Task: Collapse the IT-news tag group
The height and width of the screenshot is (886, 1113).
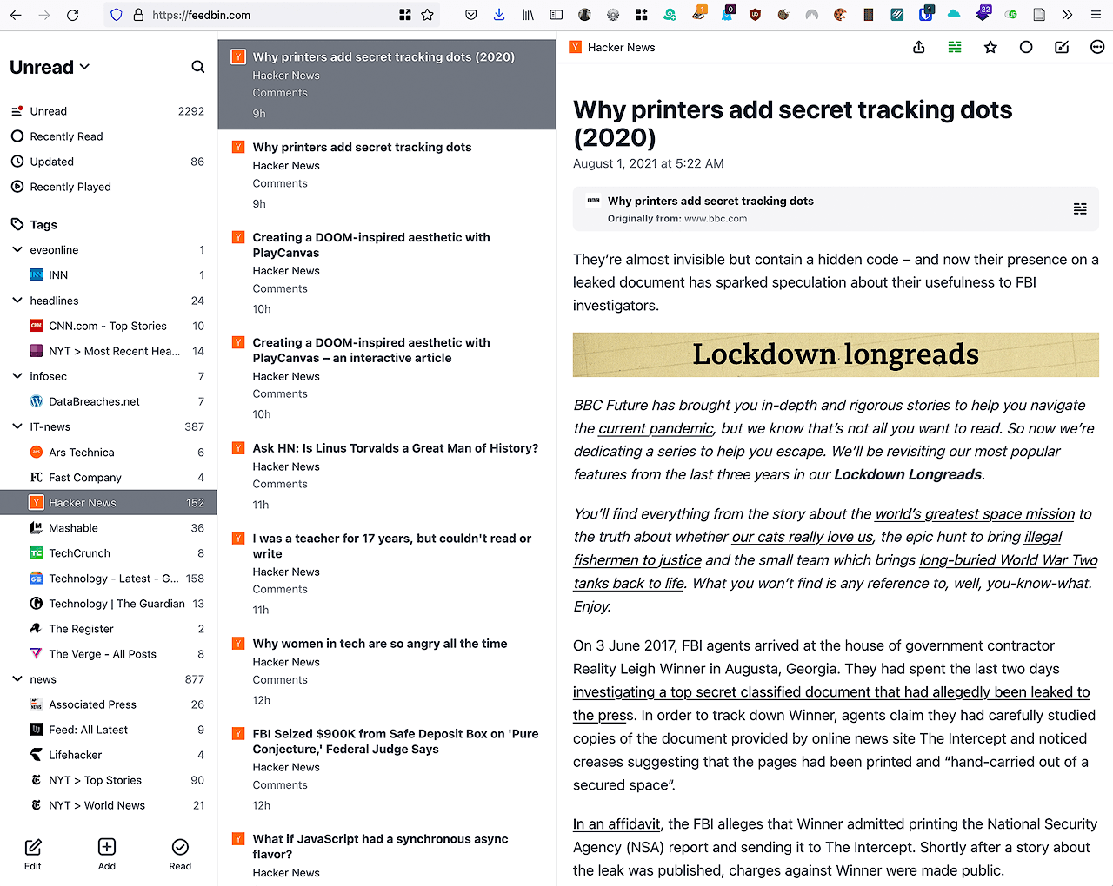Action: click(17, 426)
